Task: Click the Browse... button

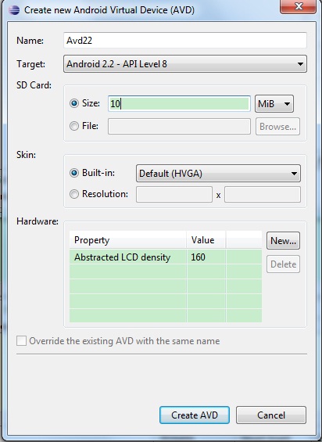Action: (277, 127)
